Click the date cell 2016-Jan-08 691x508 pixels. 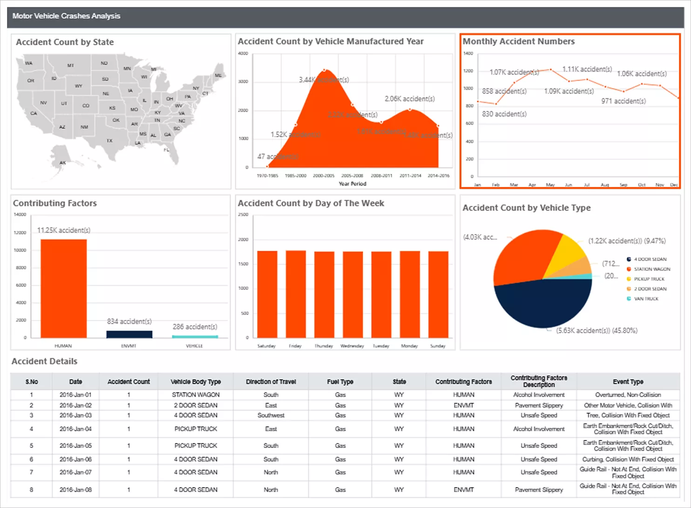click(75, 490)
